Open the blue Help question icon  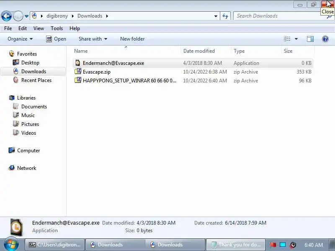[x=325, y=39]
